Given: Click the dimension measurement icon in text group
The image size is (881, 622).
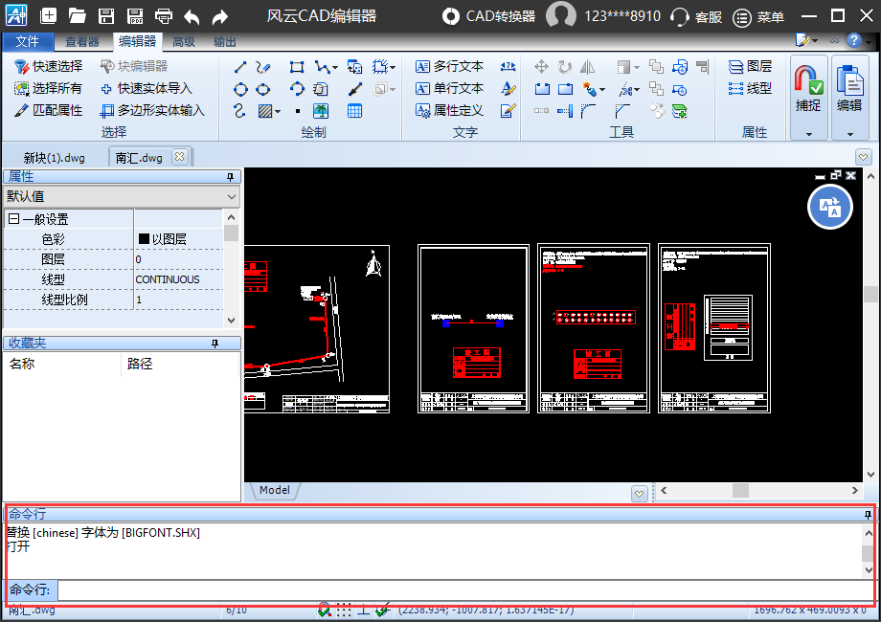Looking at the screenshot, I should pyautogui.click(x=508, y=67).
